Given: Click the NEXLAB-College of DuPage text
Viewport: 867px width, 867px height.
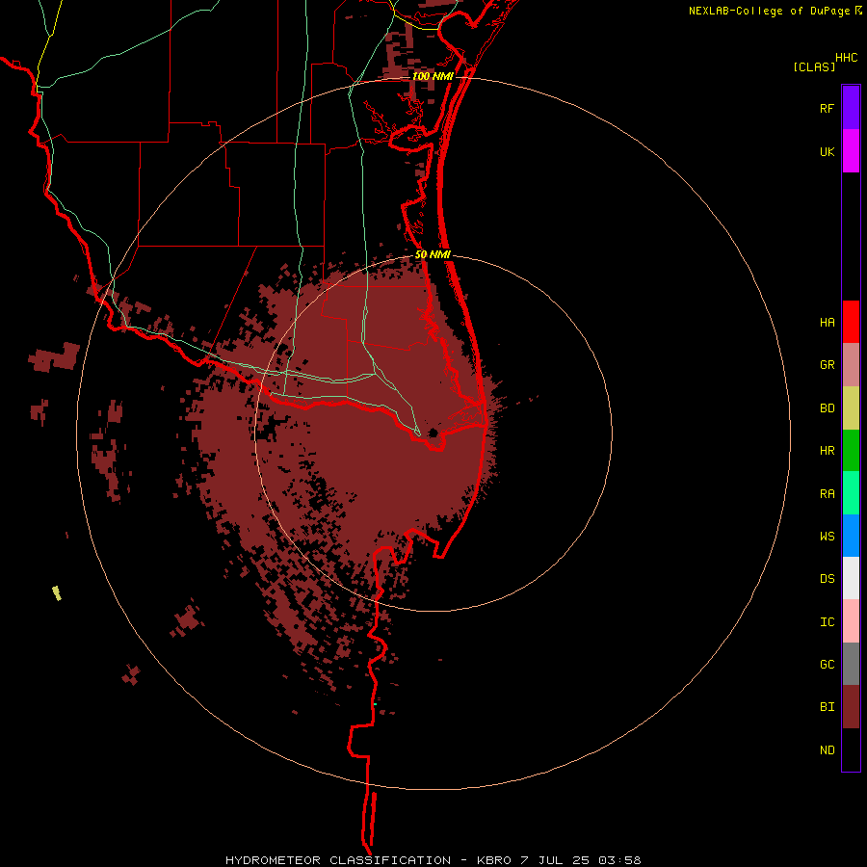Looking at the screenshot, I should (769, 11).
